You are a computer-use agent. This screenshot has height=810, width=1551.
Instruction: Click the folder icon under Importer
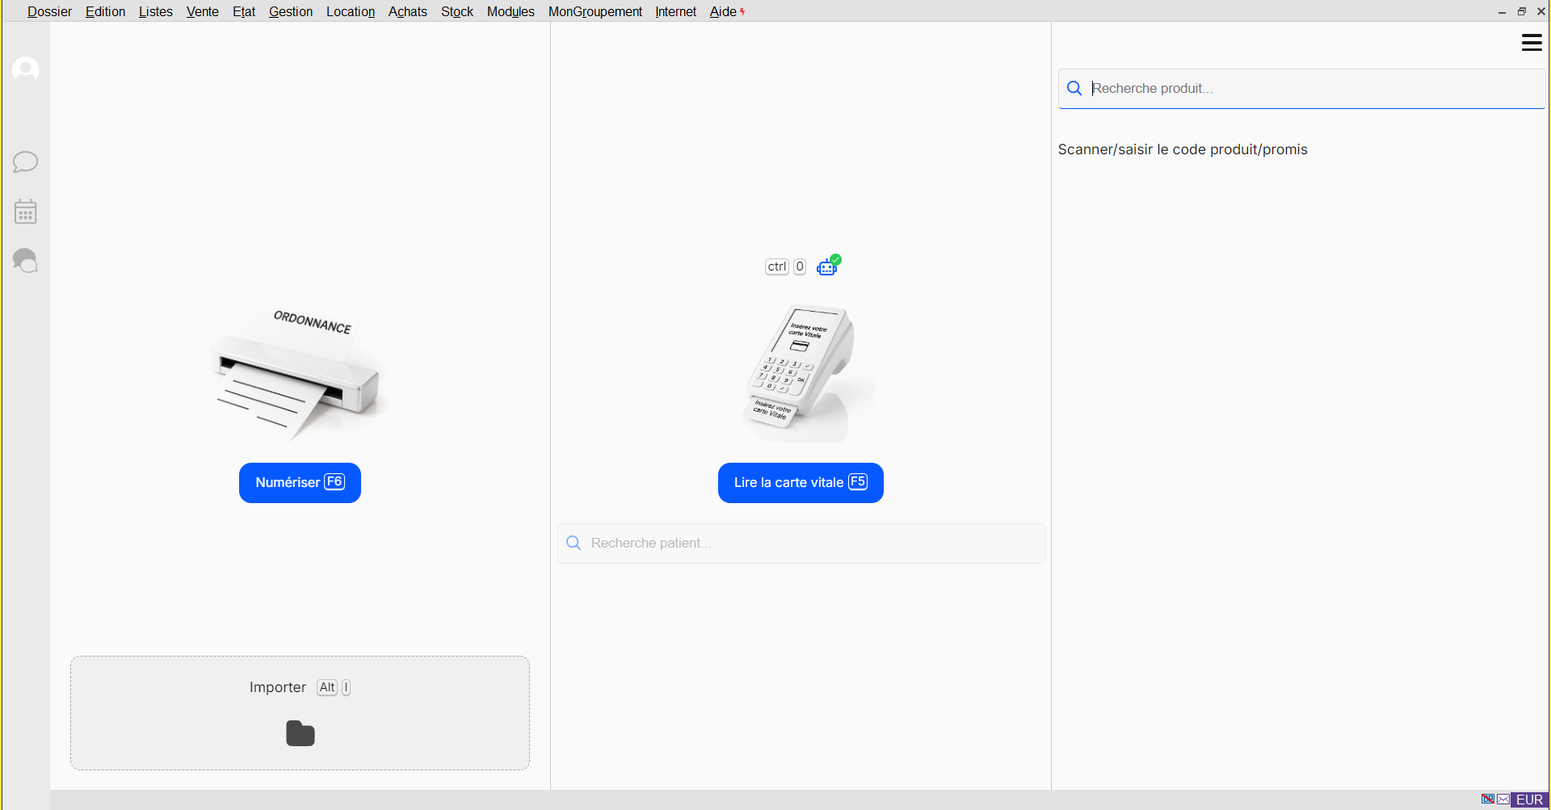pyautogui.click(x=301, y=733)
